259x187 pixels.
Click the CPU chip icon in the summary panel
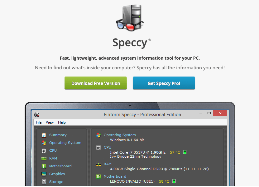pos(98,147)
